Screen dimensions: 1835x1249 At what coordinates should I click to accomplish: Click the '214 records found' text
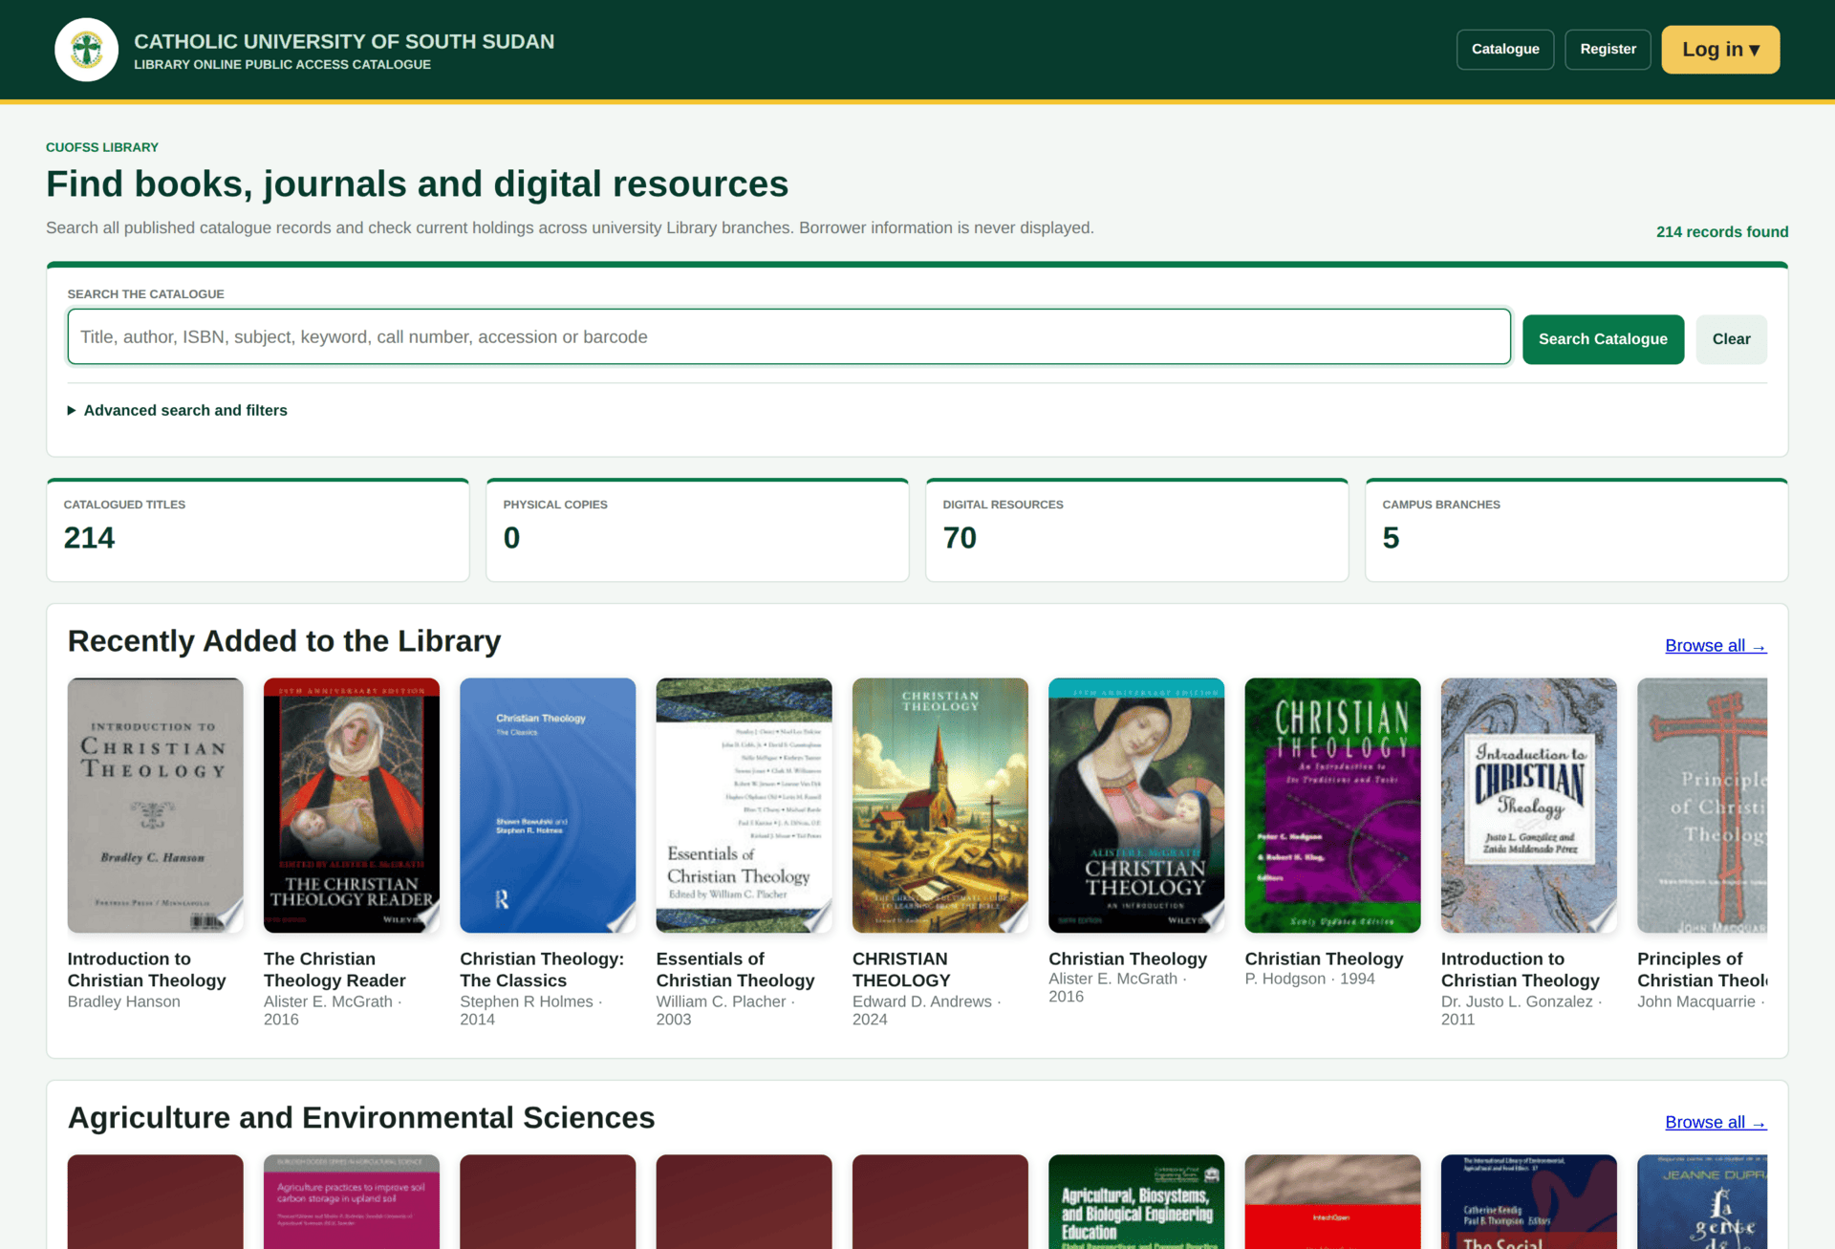[x=1722, y=232]
